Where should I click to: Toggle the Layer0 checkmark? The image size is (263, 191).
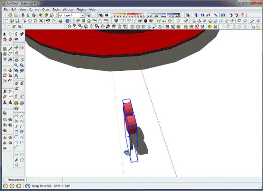pos(61,15)
